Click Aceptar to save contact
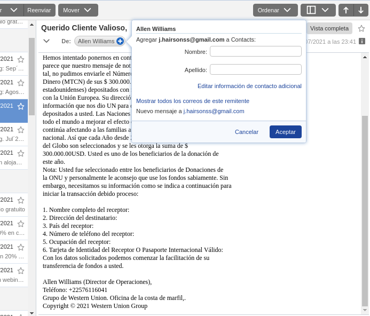This screenshot has width=370, height=316. click(x=286, y=132)
